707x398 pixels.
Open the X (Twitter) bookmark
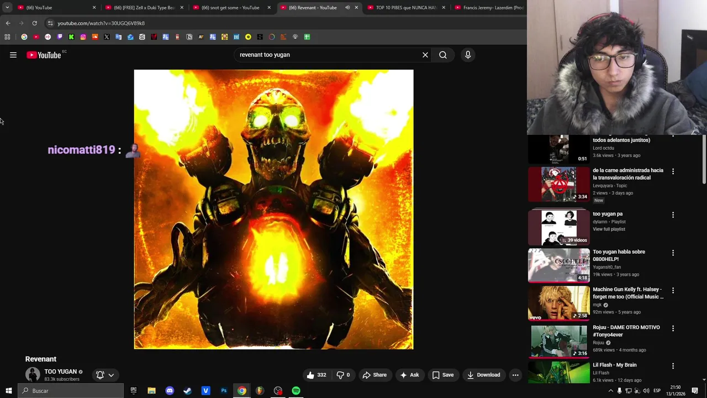click(x=107, y=37)
